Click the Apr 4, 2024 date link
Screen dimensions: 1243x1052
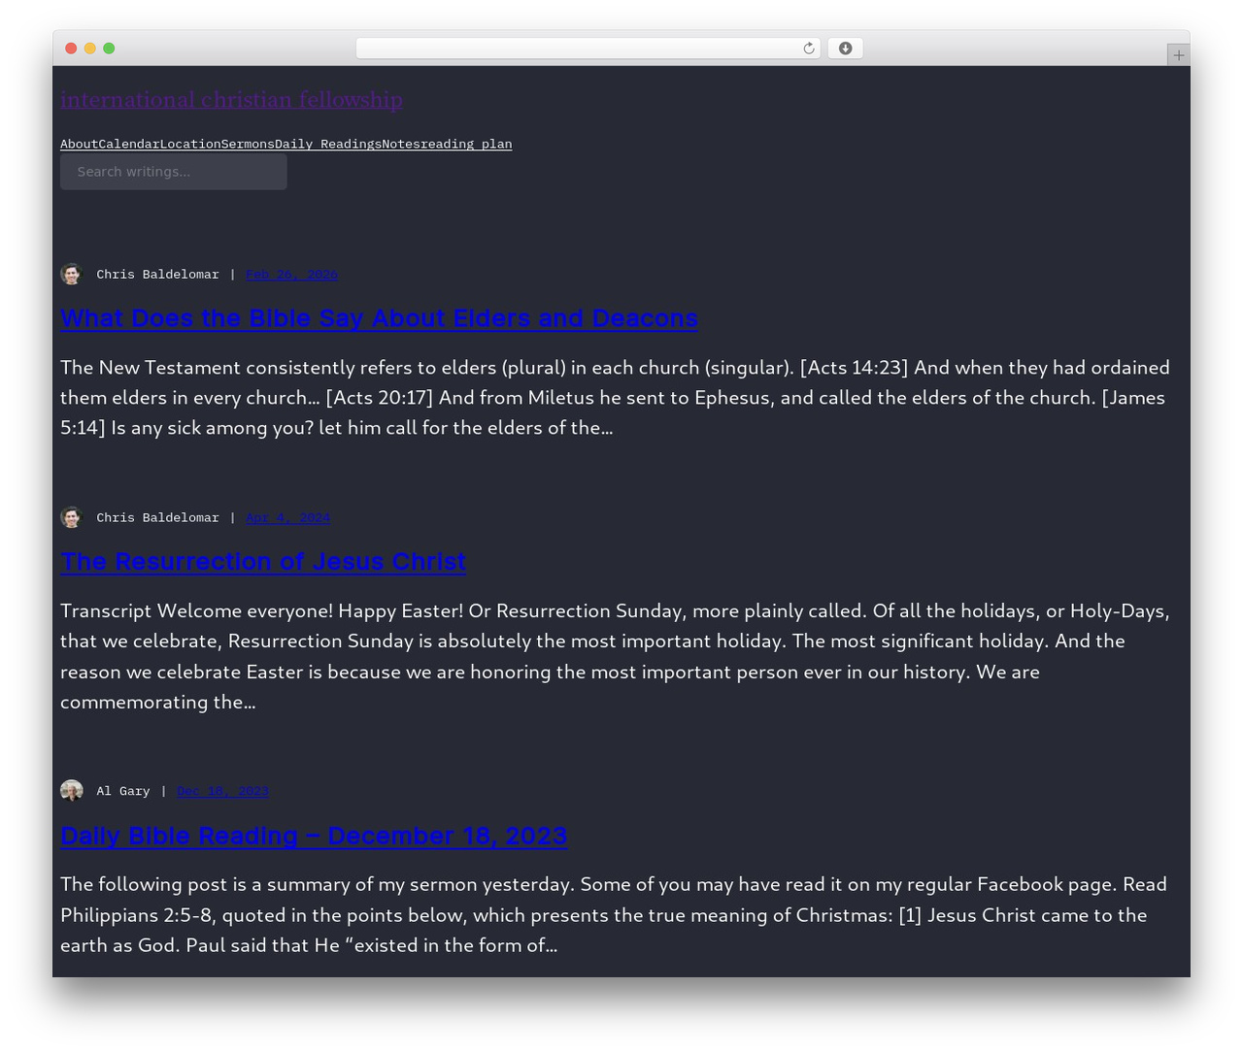point(287,518)
